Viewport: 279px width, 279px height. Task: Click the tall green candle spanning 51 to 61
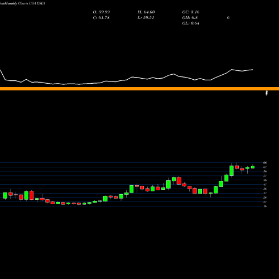[x=232, y=171]
